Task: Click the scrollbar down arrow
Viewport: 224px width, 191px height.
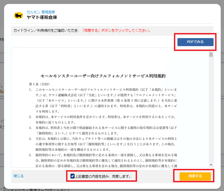Action: (211, 165)
